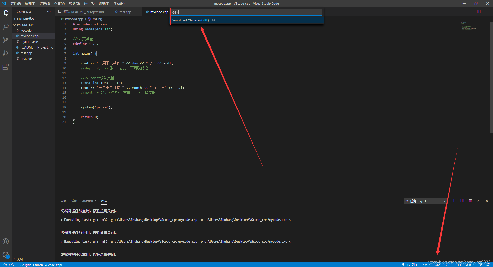Viewport: 493px width, 267px height.
Task: Open the Manage gear icon
Action: coord(6,255)
